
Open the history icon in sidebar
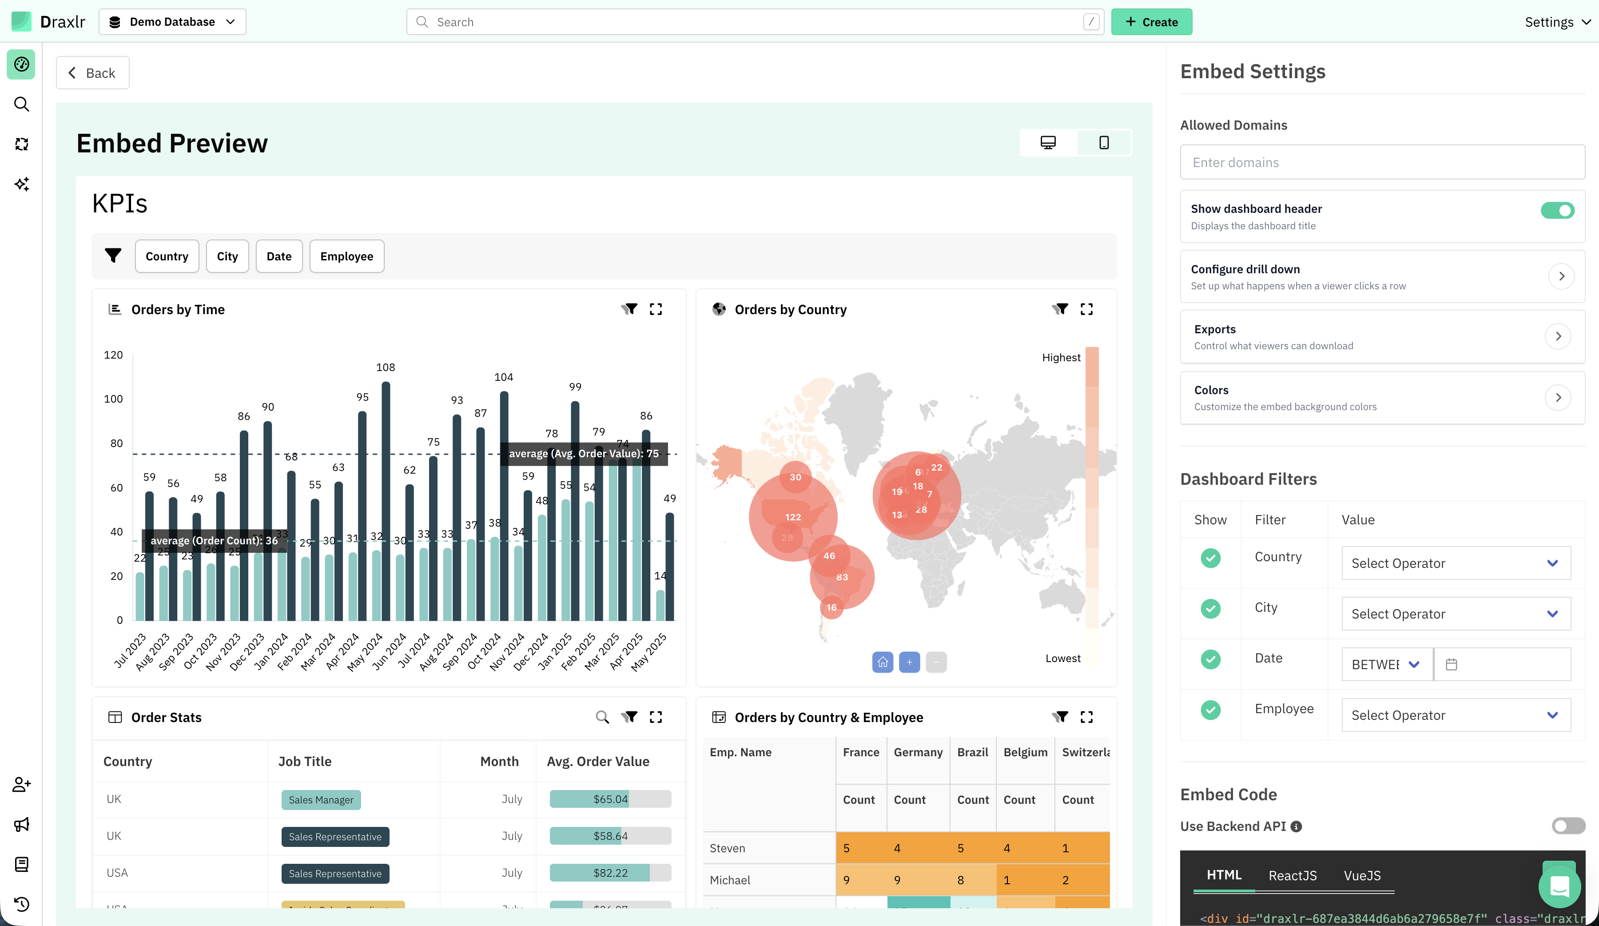[22, 904]
